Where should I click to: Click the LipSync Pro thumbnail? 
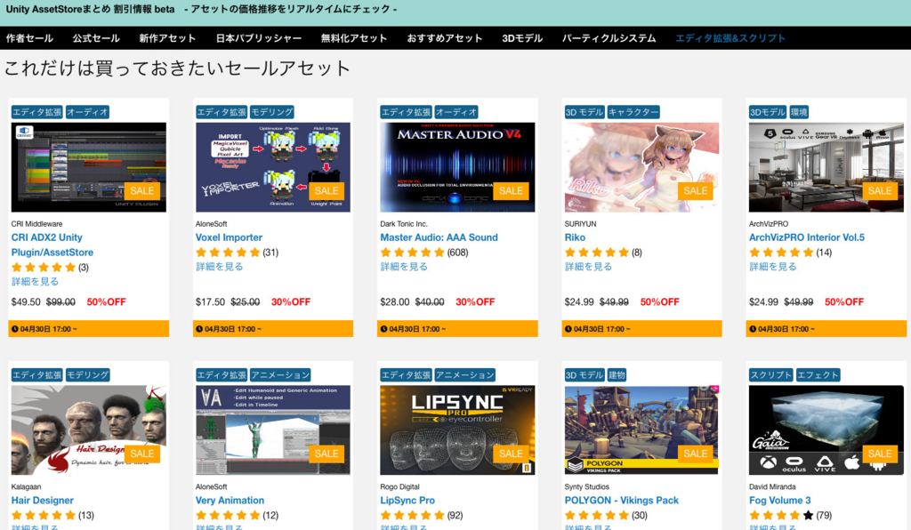pos(457,430)
